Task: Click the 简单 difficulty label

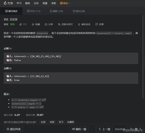Action: (x=12, y=24)
